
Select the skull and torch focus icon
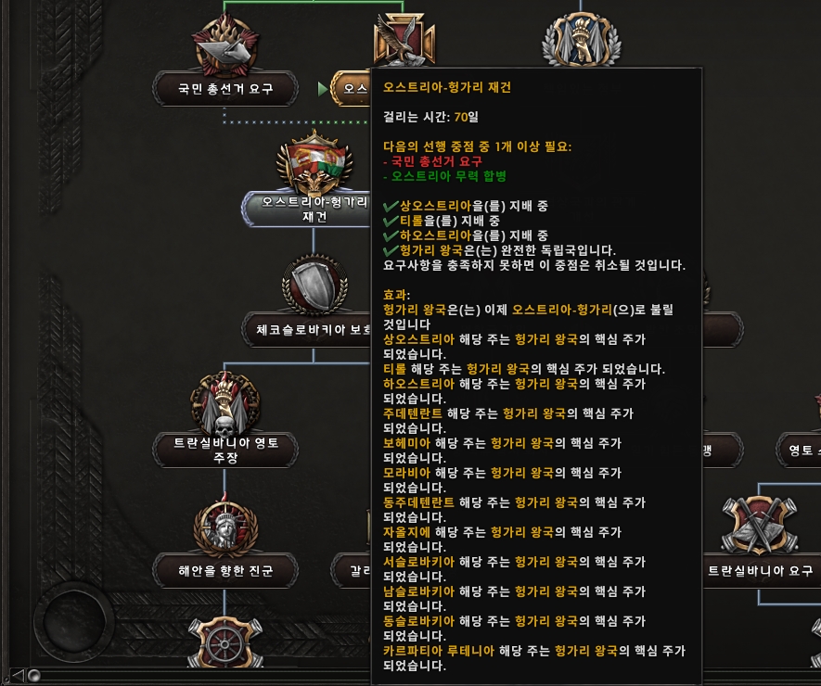tap(225, 403)
